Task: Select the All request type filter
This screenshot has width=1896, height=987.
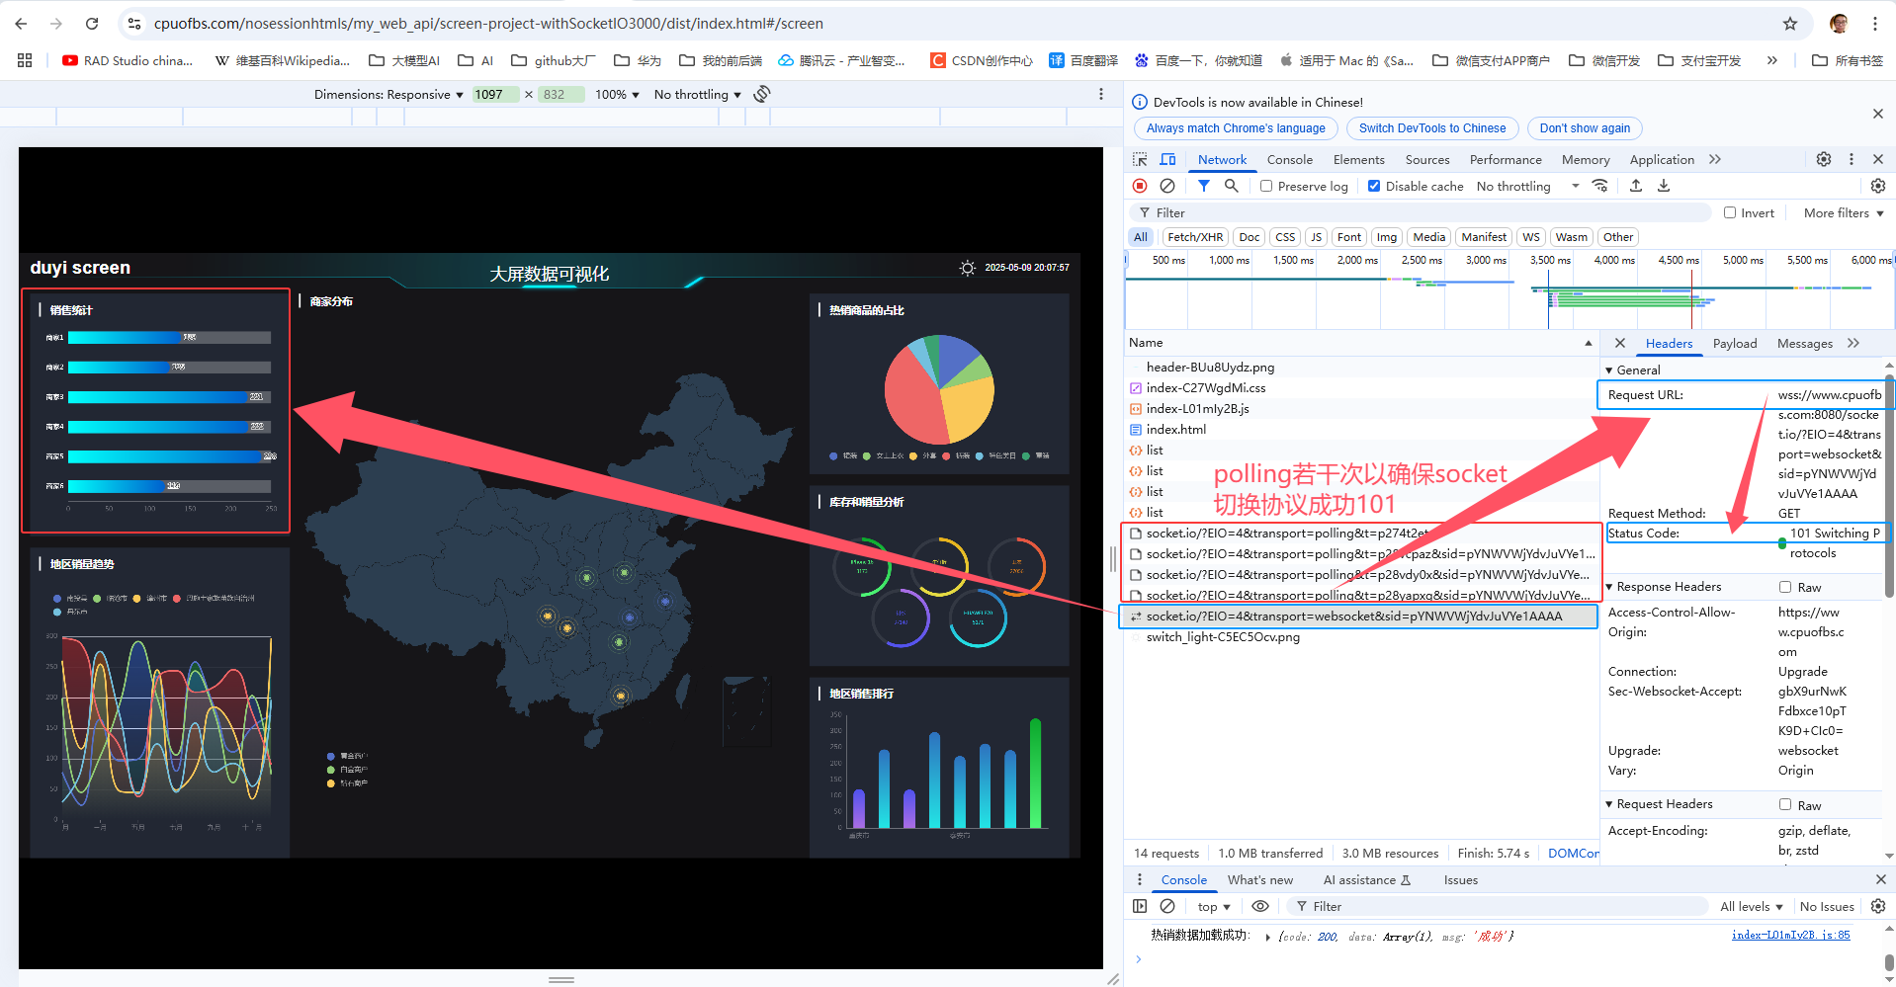Action: pyautogui.click(x=1141, y=237)
